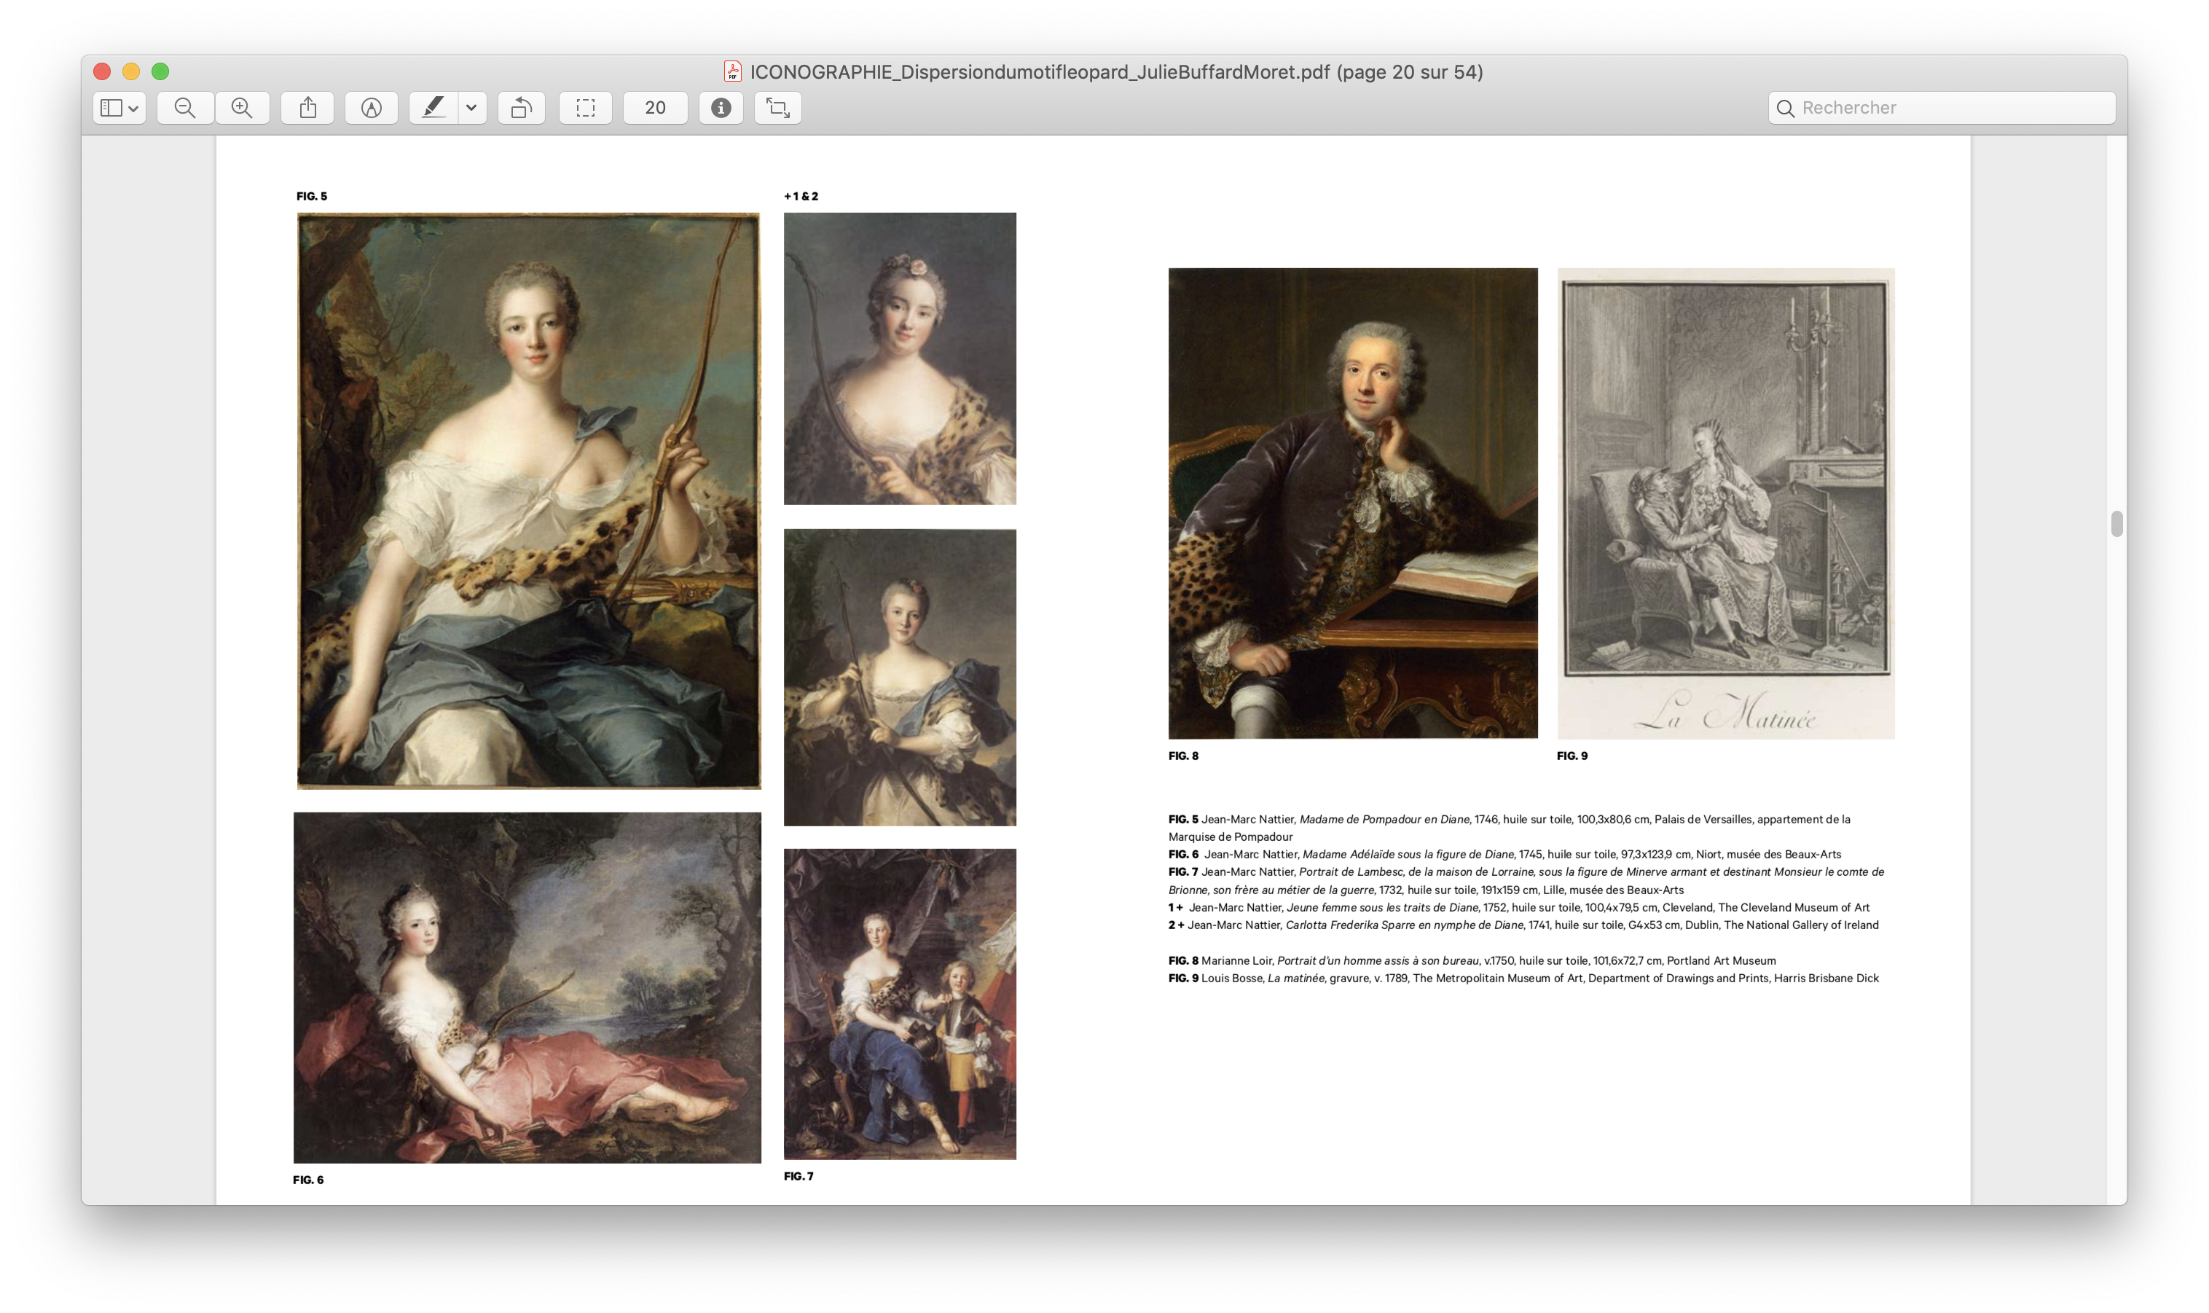The width and height of the screenshot is (2209, 1313).
Task: Select FIG. 7 Lambesc portrait painting
Action: click(900, 1004)
